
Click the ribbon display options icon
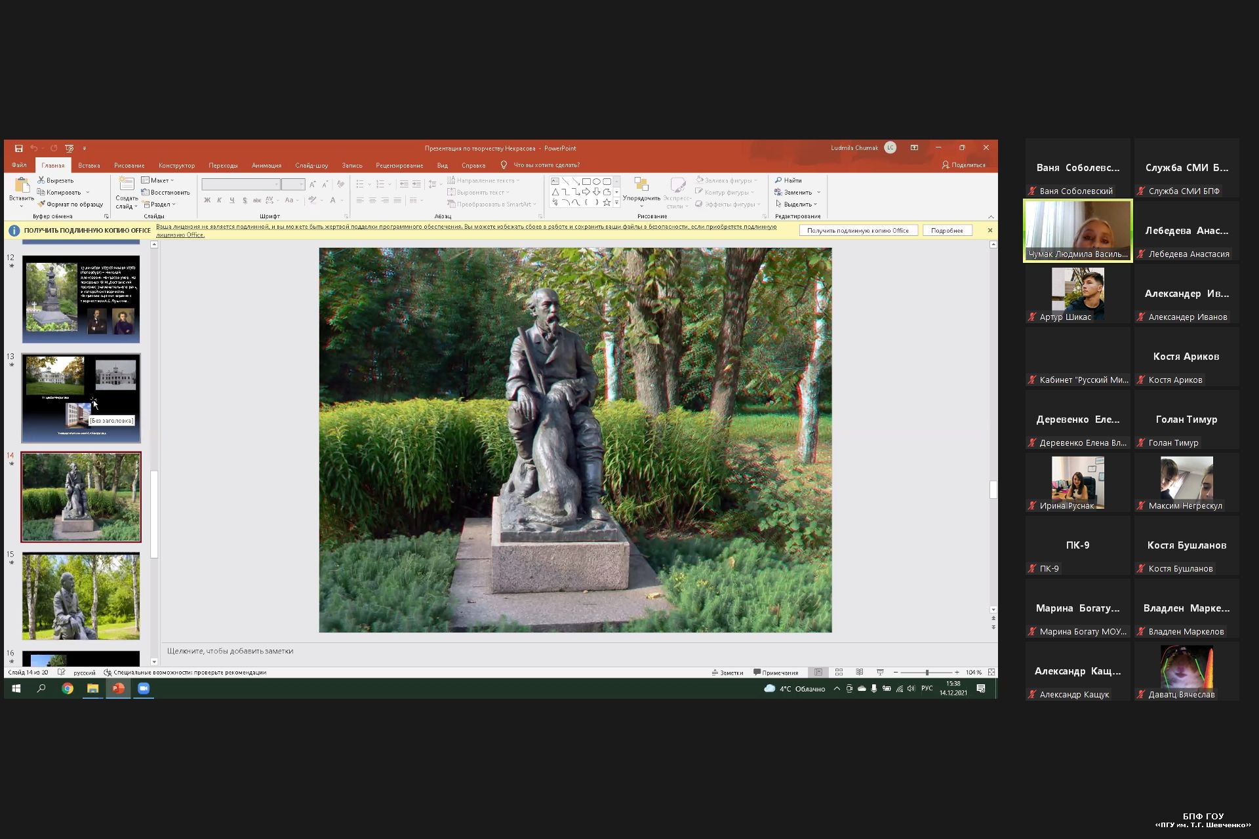[914, 148]
